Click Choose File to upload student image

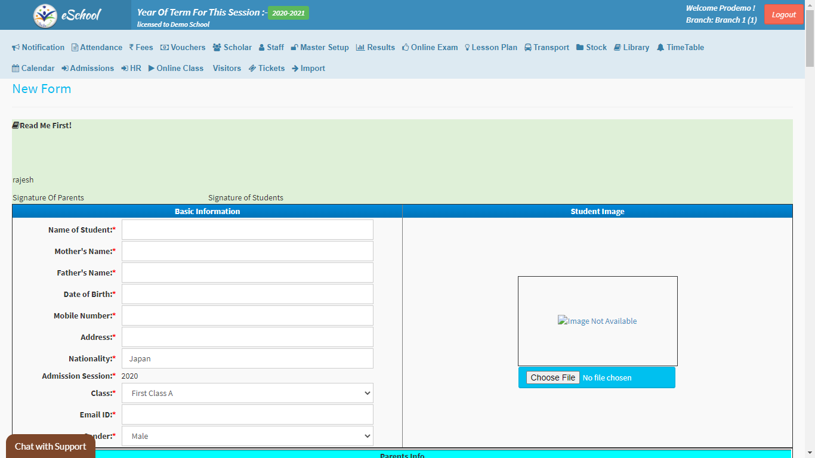point(552,377)
